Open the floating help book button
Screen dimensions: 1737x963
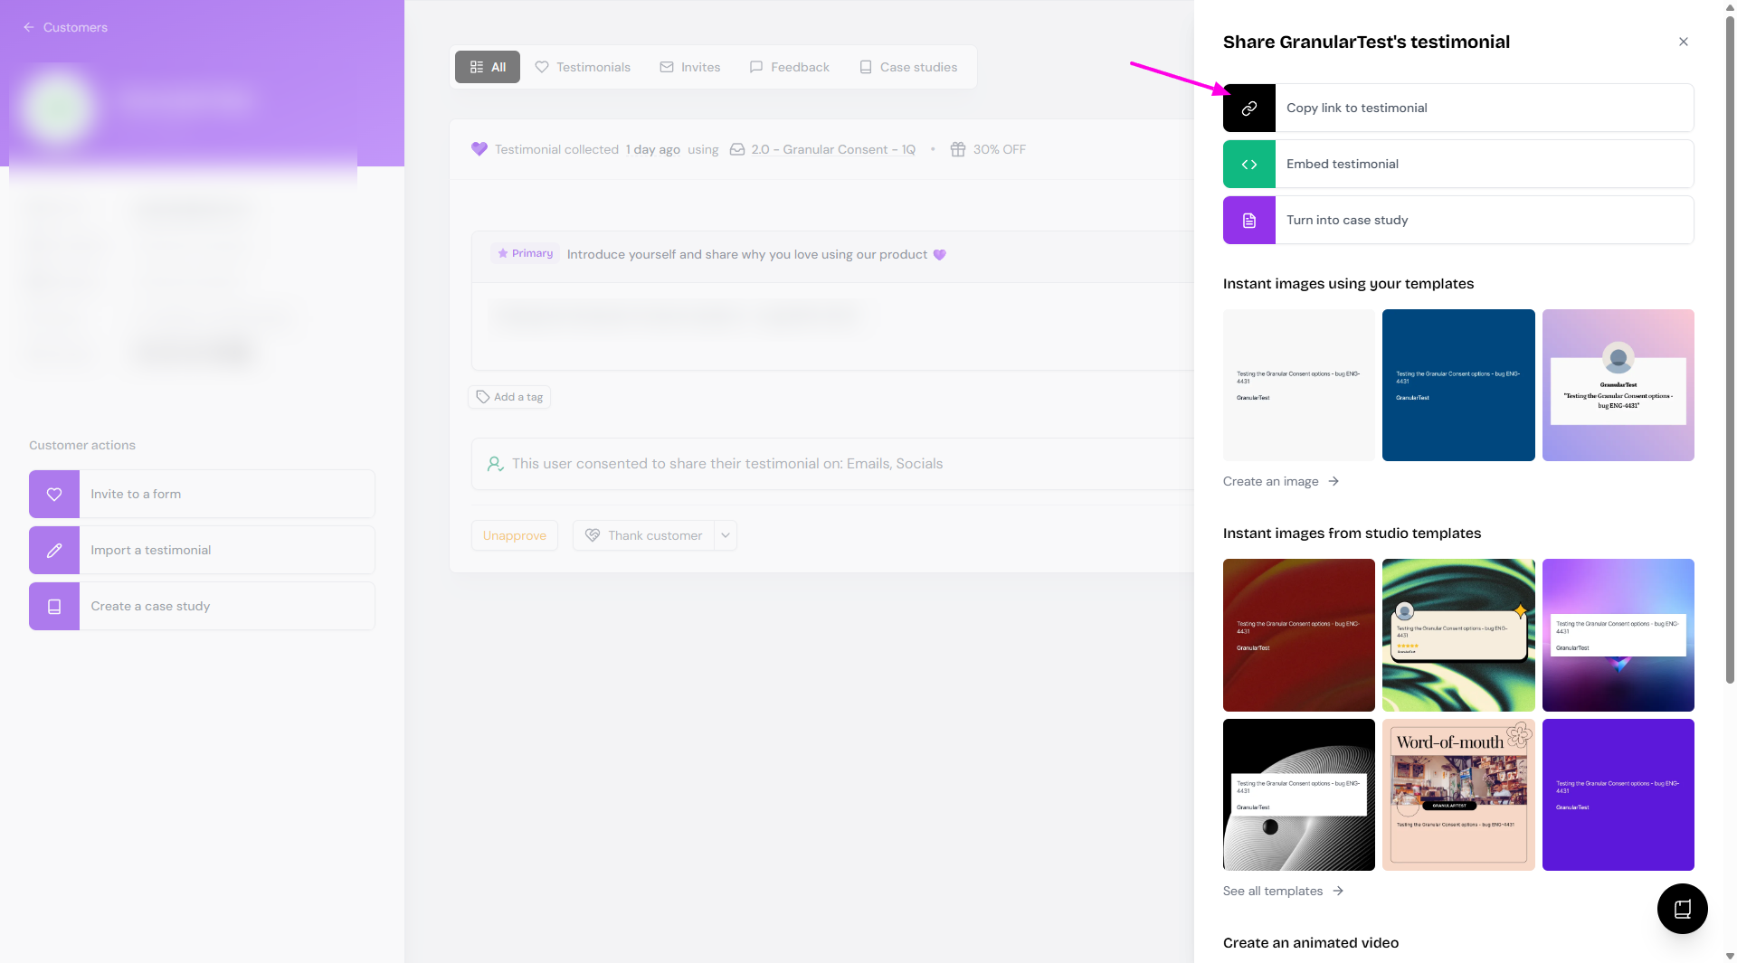click(x=1682, y=909)
